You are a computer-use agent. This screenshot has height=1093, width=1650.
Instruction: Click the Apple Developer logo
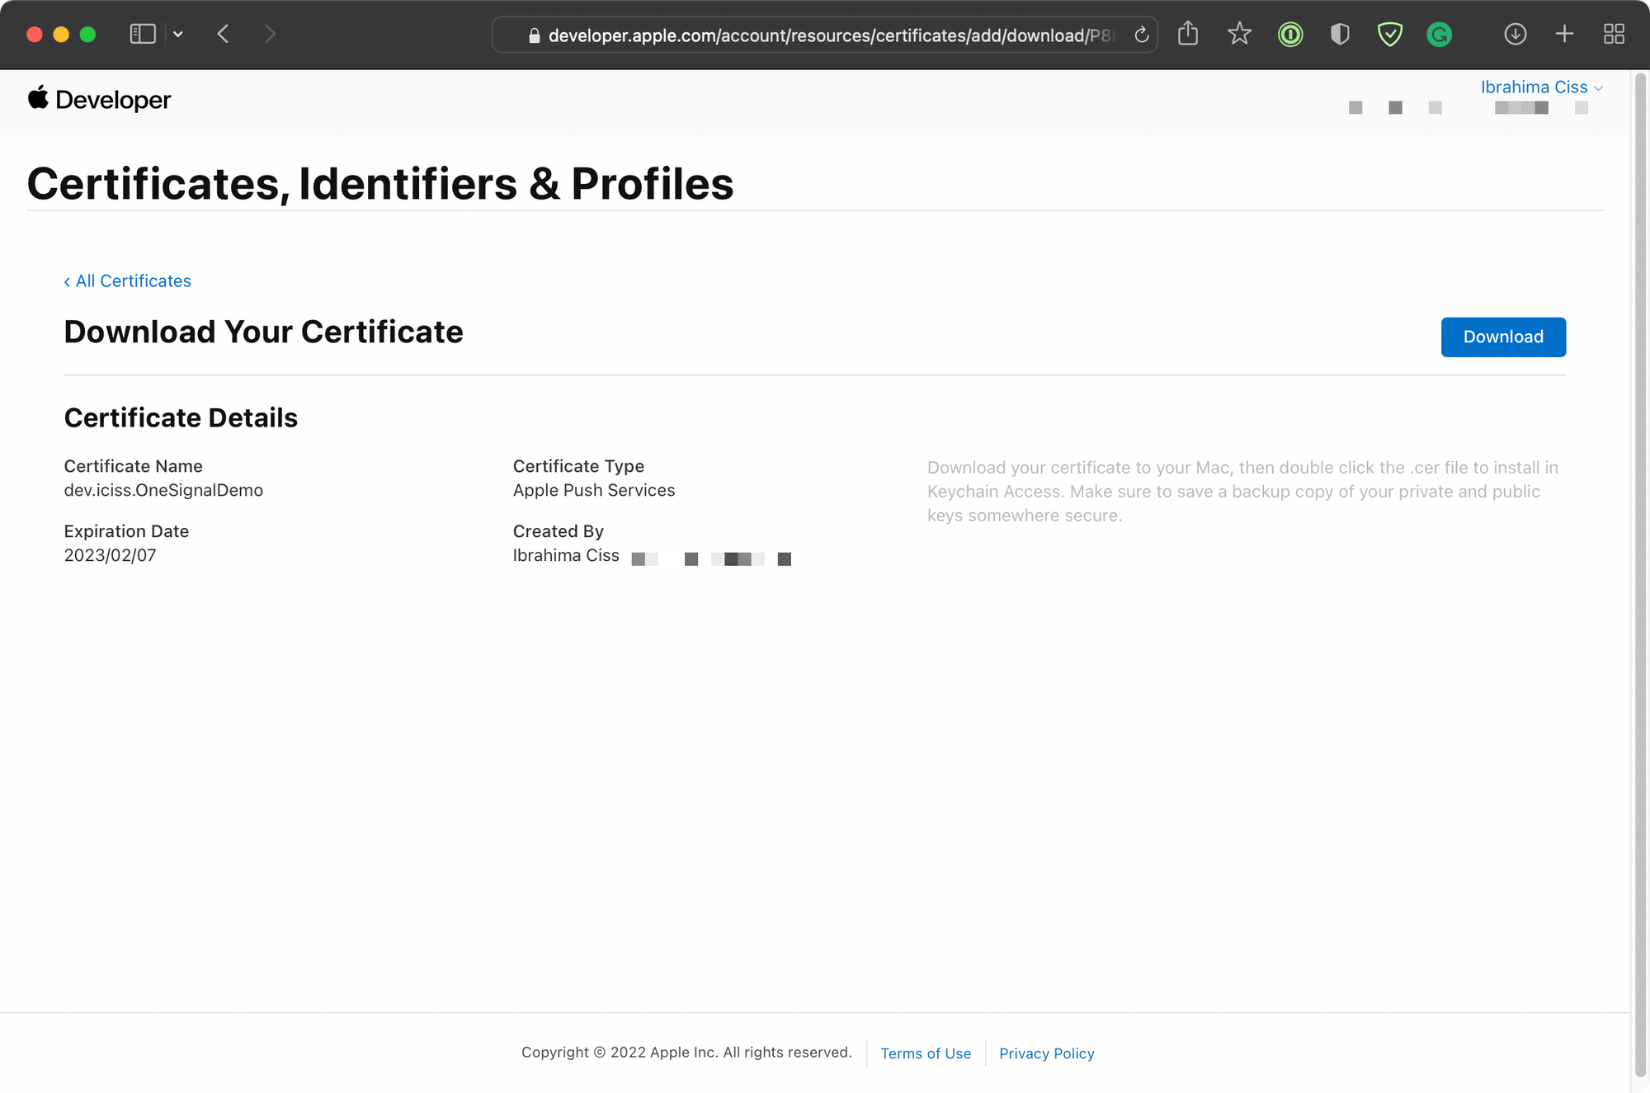[x=99, y=100]
